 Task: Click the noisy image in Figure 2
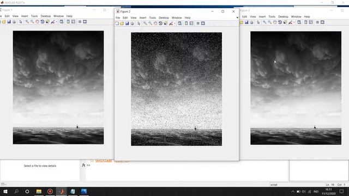(176, 89)
